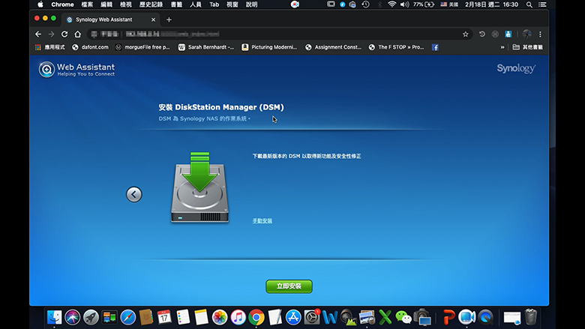585x329 pixels.
Task: Open the Apple menu
Action: pyautogui.click(x=40, y=4)
